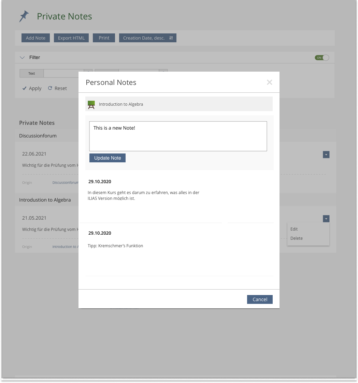Click the Add Note button
The height and width of the screenshot is (383, 358).
click(x=35, y=38)
